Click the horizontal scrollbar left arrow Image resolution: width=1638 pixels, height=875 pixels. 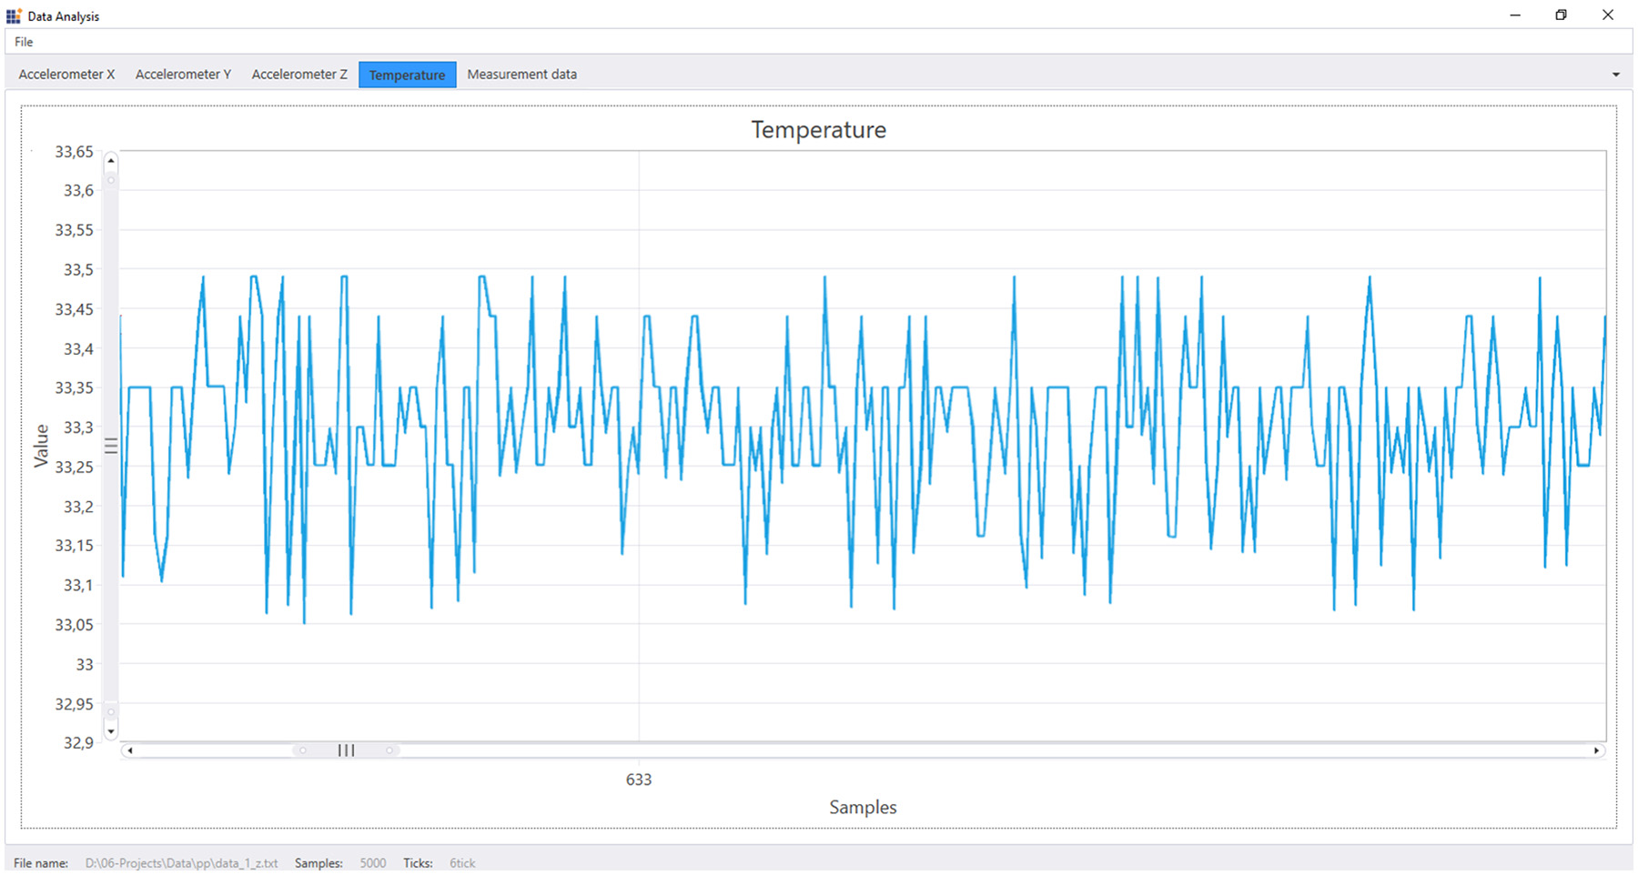[x=130, y=750]
